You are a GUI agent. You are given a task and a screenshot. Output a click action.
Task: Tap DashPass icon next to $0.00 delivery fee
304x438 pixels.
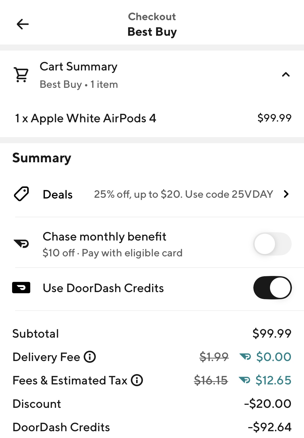click(245, 357)
